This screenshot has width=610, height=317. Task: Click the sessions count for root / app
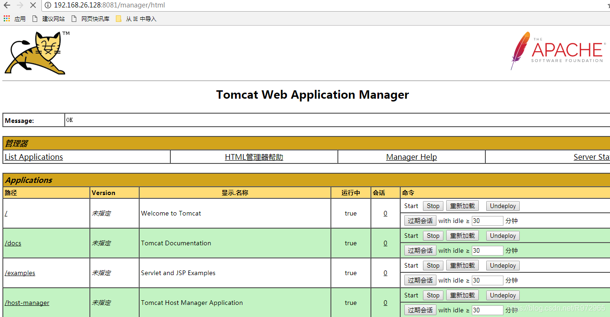(385, 213)
